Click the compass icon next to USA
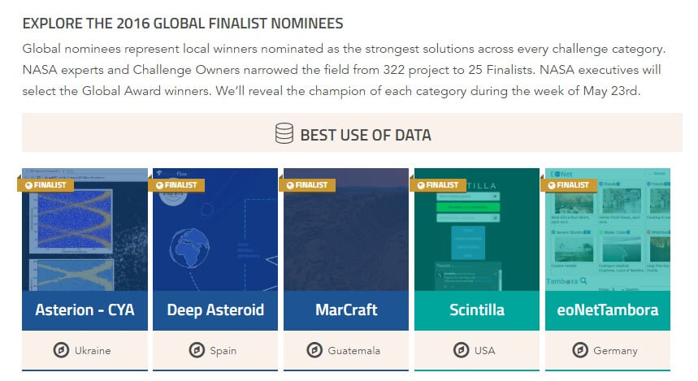This screenshot has width=698, height=381. pyautogui.click(x=460, y=350)
